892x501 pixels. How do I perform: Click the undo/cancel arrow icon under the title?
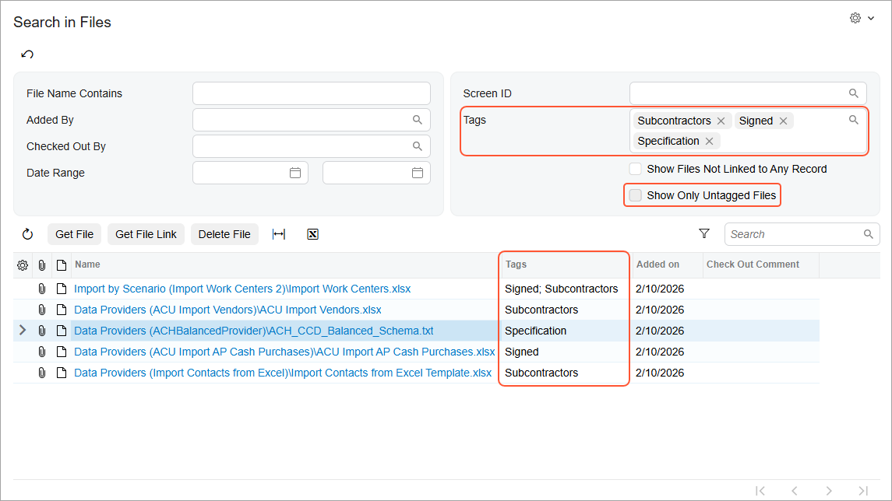pos(27,54)
